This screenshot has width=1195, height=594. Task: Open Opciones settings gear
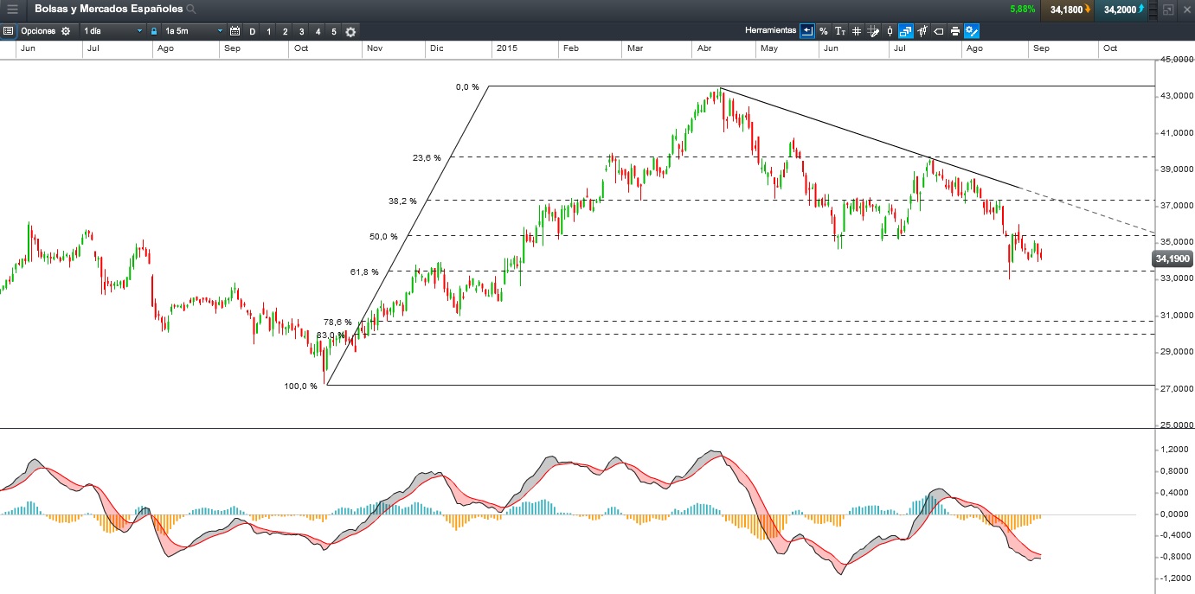(65, 31)
